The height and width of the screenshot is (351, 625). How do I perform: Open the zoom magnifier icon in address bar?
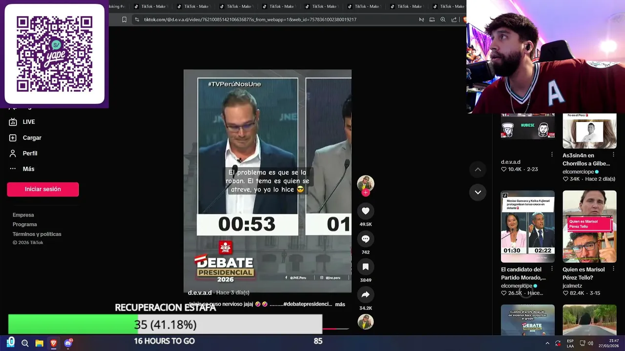click(x=443, y=19)
